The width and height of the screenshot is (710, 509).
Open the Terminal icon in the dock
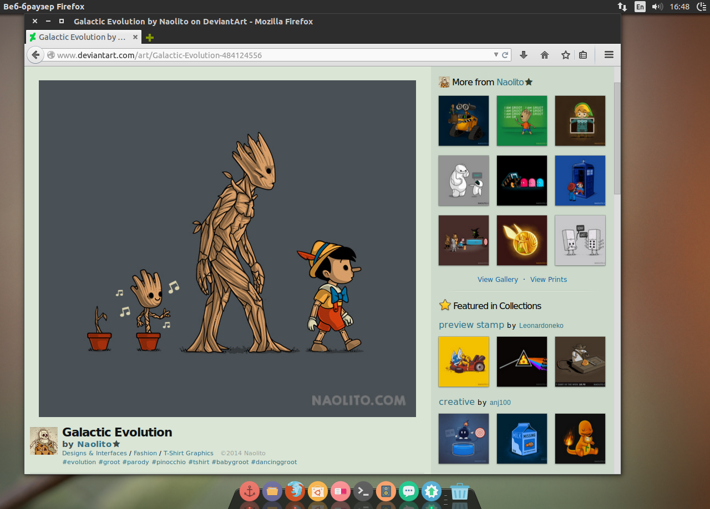363,491
